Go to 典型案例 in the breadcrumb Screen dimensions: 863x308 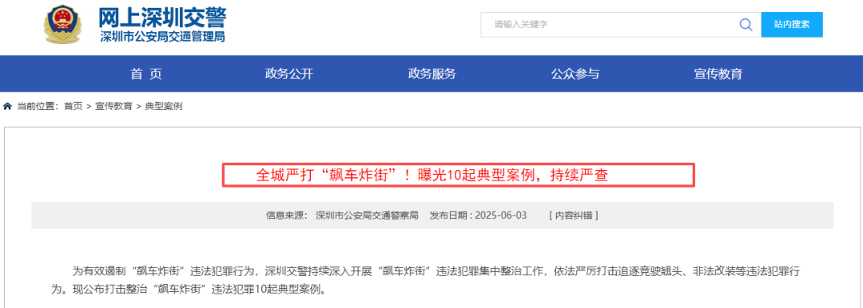point(164,106)
